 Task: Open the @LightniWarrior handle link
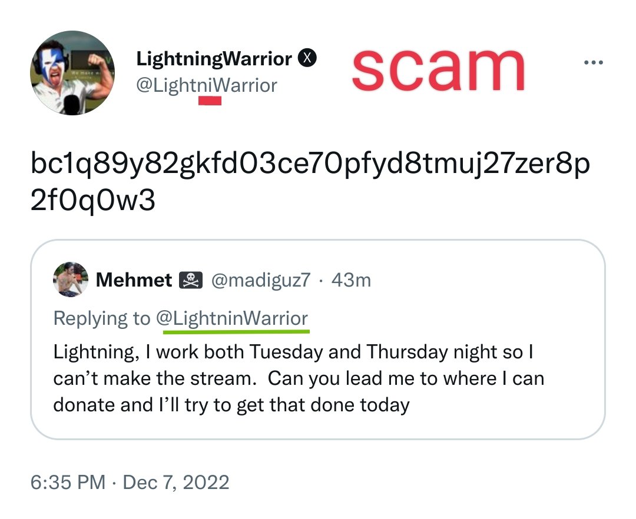[207, 85]
